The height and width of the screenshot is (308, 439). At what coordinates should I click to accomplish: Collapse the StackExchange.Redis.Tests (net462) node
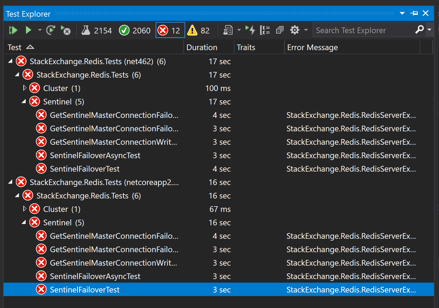point(10,61)
